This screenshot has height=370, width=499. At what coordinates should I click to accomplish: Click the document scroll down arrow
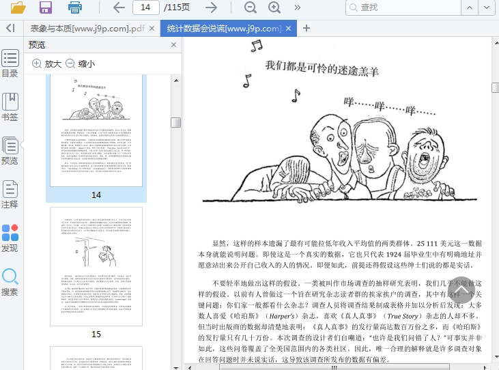point(496,357)
